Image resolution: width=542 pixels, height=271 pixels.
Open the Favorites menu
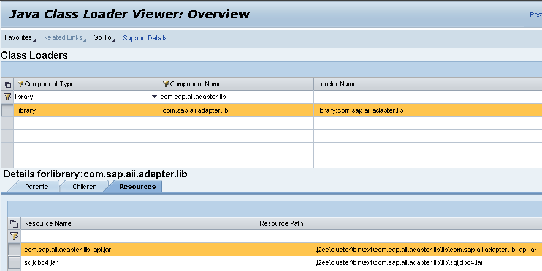(x=20, y=37)
